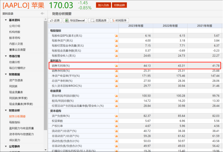The image size is (223, 152).
Task: Click chart icon for 销售毛利率(%) row
Action: [x=116, y=66]
